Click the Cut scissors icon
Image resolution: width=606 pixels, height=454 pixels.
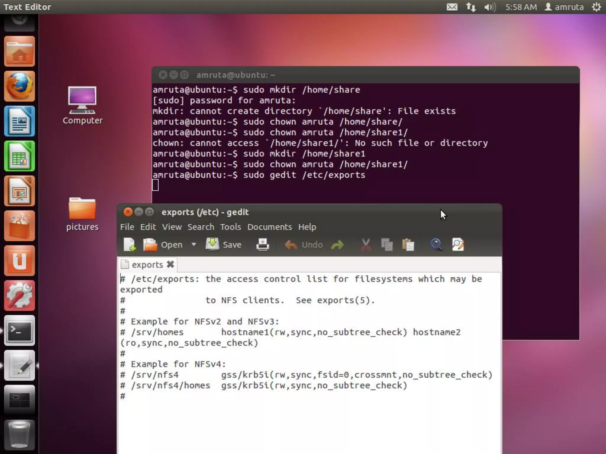coord(366,244)
